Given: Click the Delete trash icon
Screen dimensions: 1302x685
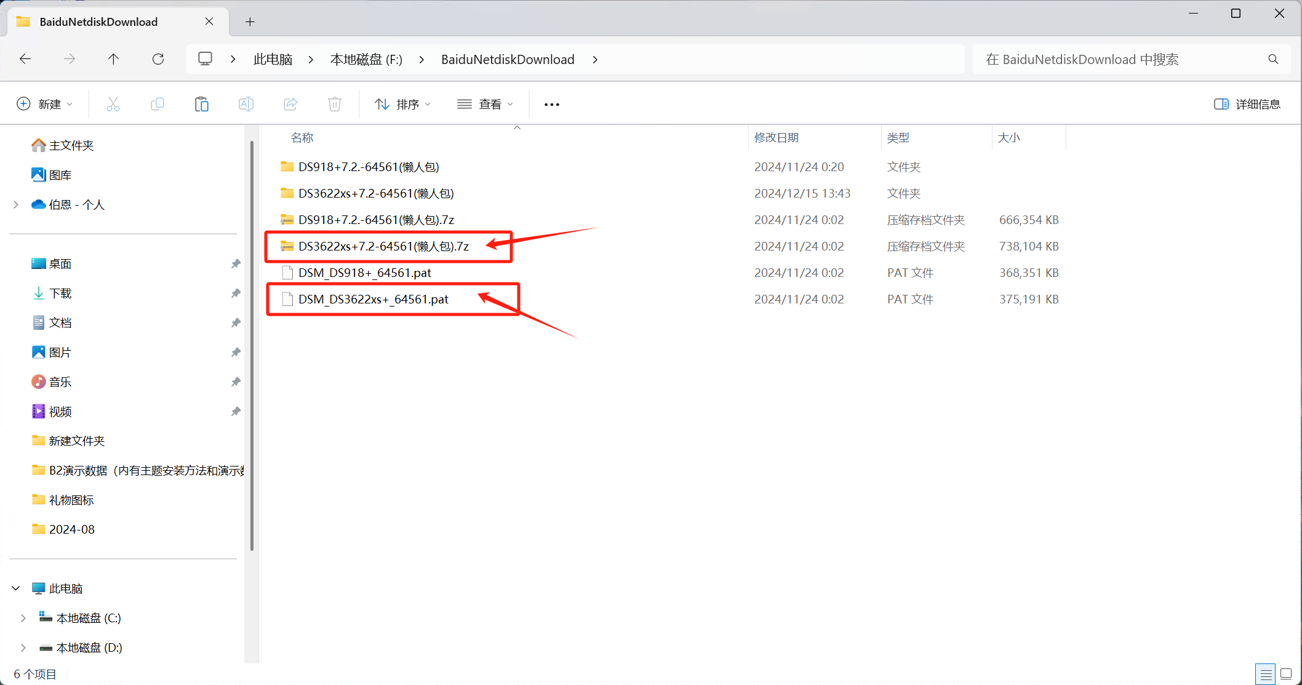Looking at the screenshot, I should 335,104.
